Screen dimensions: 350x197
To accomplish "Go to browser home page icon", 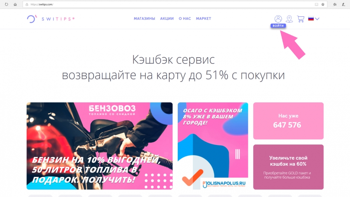I will coord(15,4).
